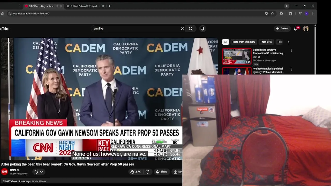
Task: Open Chrome three-dot menu
Action: pyautogui.click(x=313, y=13)
